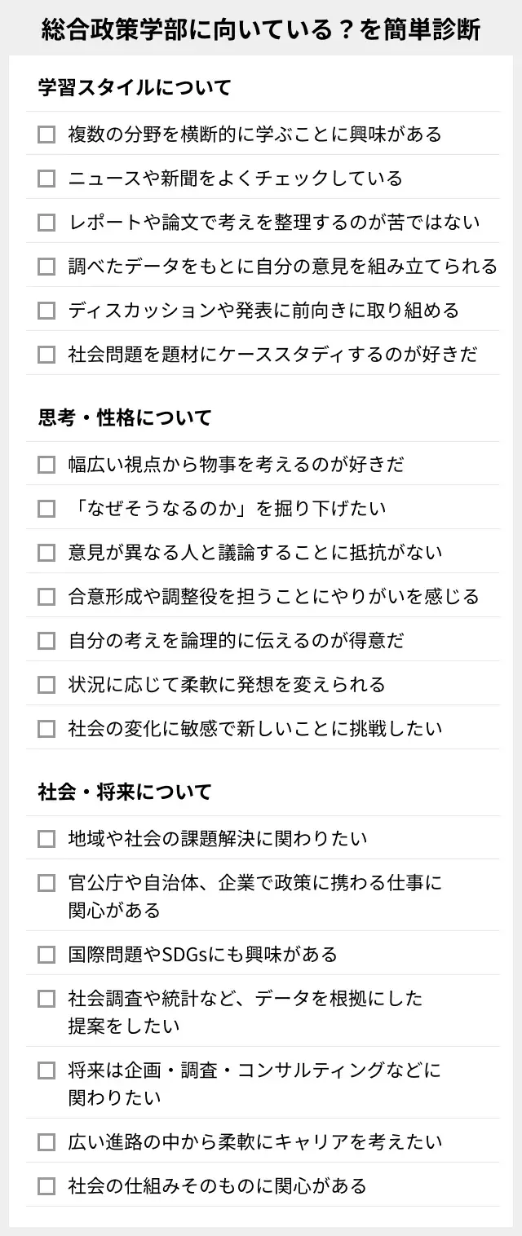Check the レポートや論文で考えを整理 box
522x1236 pixels.
coord(46,222)
